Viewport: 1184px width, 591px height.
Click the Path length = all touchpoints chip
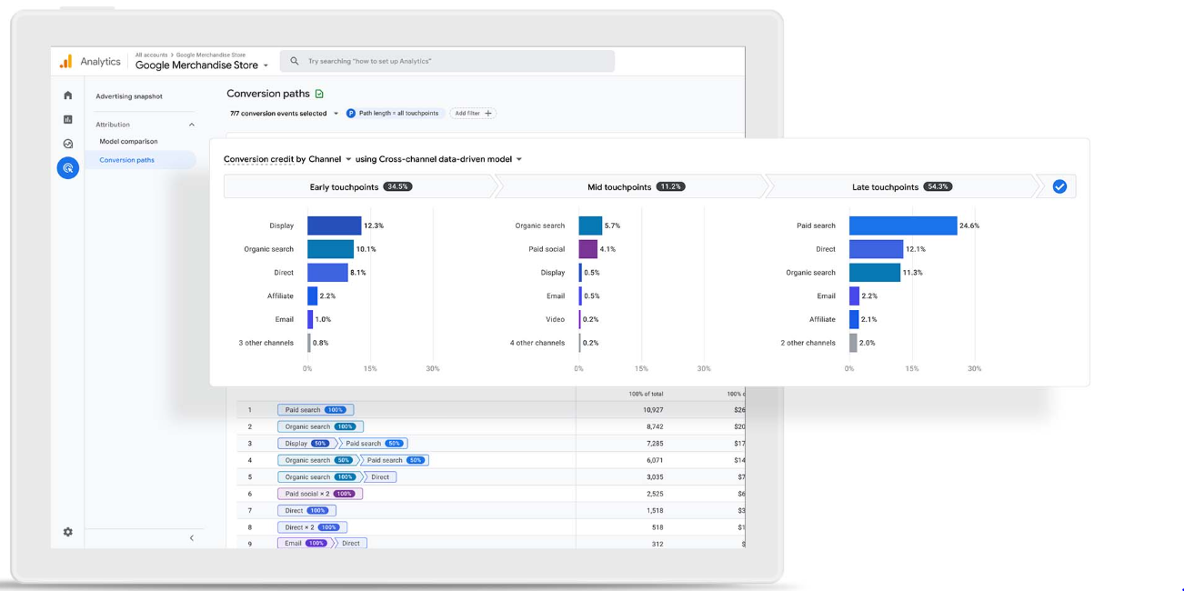[395, 114]
